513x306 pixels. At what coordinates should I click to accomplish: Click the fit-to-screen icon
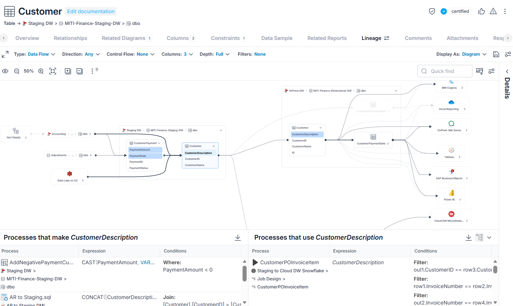tap(53, 71)
